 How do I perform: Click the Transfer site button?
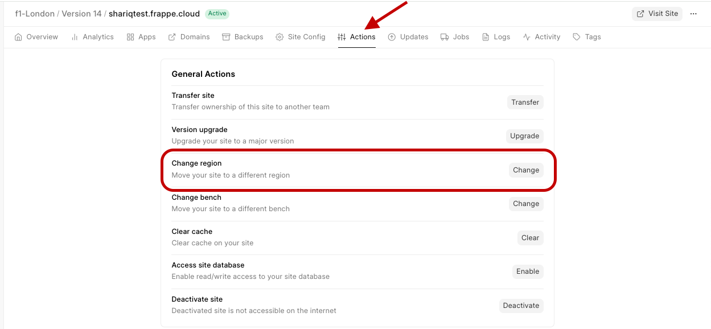coord(525,102)
